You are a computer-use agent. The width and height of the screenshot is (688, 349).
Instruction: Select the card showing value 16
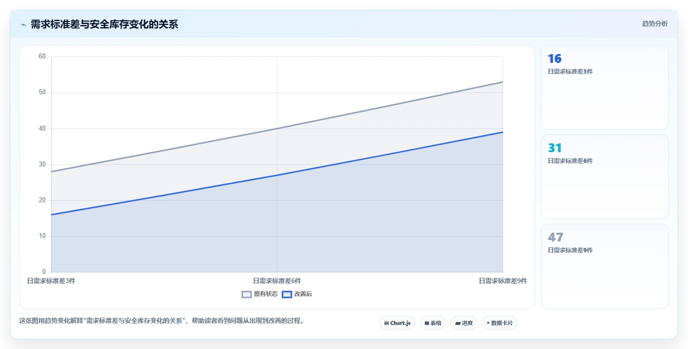point(605,87)
